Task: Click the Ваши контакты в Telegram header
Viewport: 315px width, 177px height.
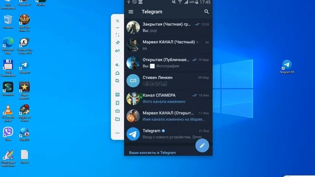Action: 152,153
